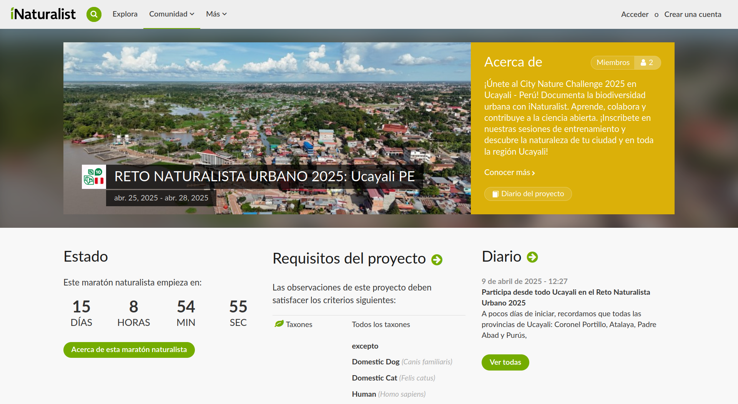Click the leaf icon beside Taxones
This screenshot has width=738, height=404.
click(x=279, y=324)
